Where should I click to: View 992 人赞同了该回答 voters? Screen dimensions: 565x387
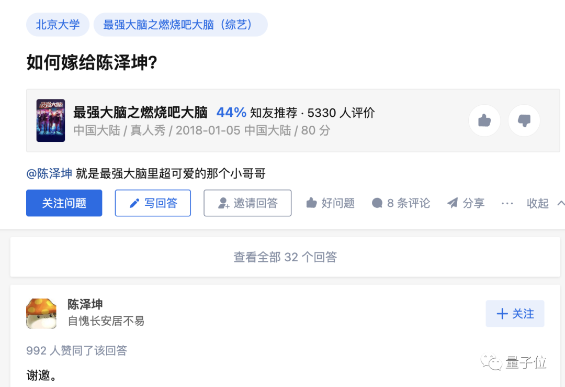pyautogui.click(x=77, y=350)
